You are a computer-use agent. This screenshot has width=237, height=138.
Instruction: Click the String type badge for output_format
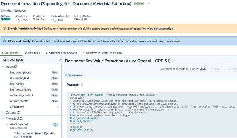55,101
